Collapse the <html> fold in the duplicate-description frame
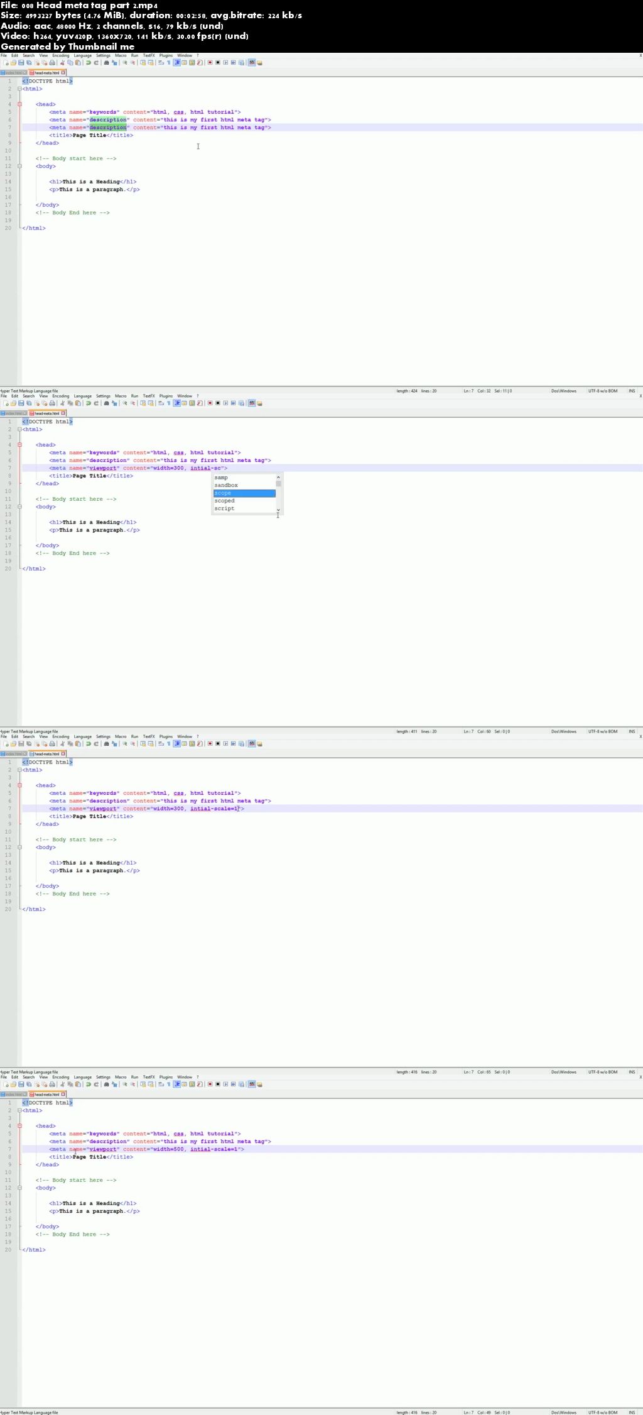643x1415 pixels. point(19,89)
